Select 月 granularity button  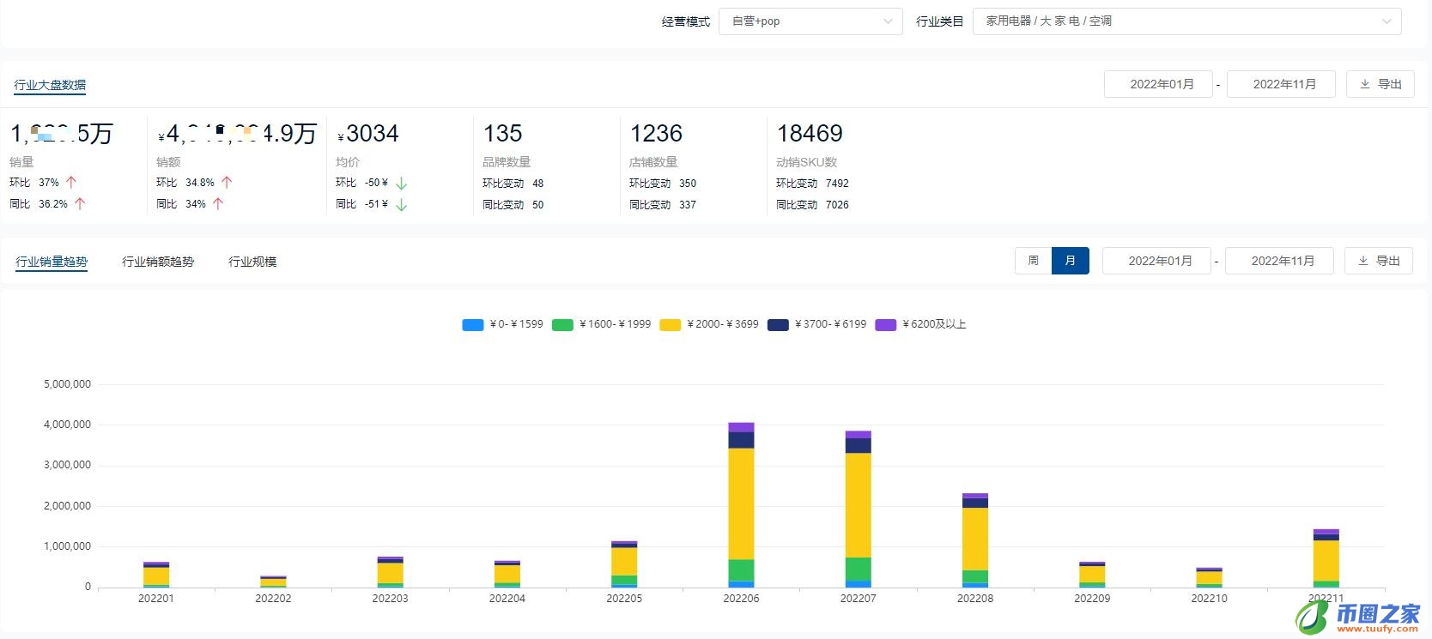click(1070, 261)
